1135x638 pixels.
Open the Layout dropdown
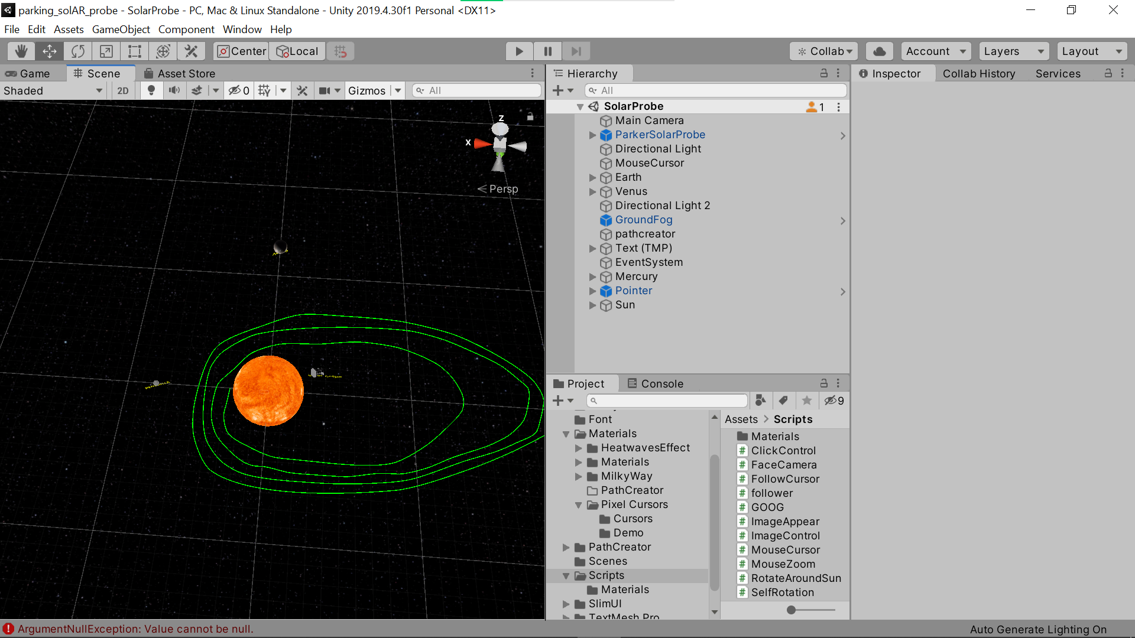pyautogui.click(x=1092, y=51)
